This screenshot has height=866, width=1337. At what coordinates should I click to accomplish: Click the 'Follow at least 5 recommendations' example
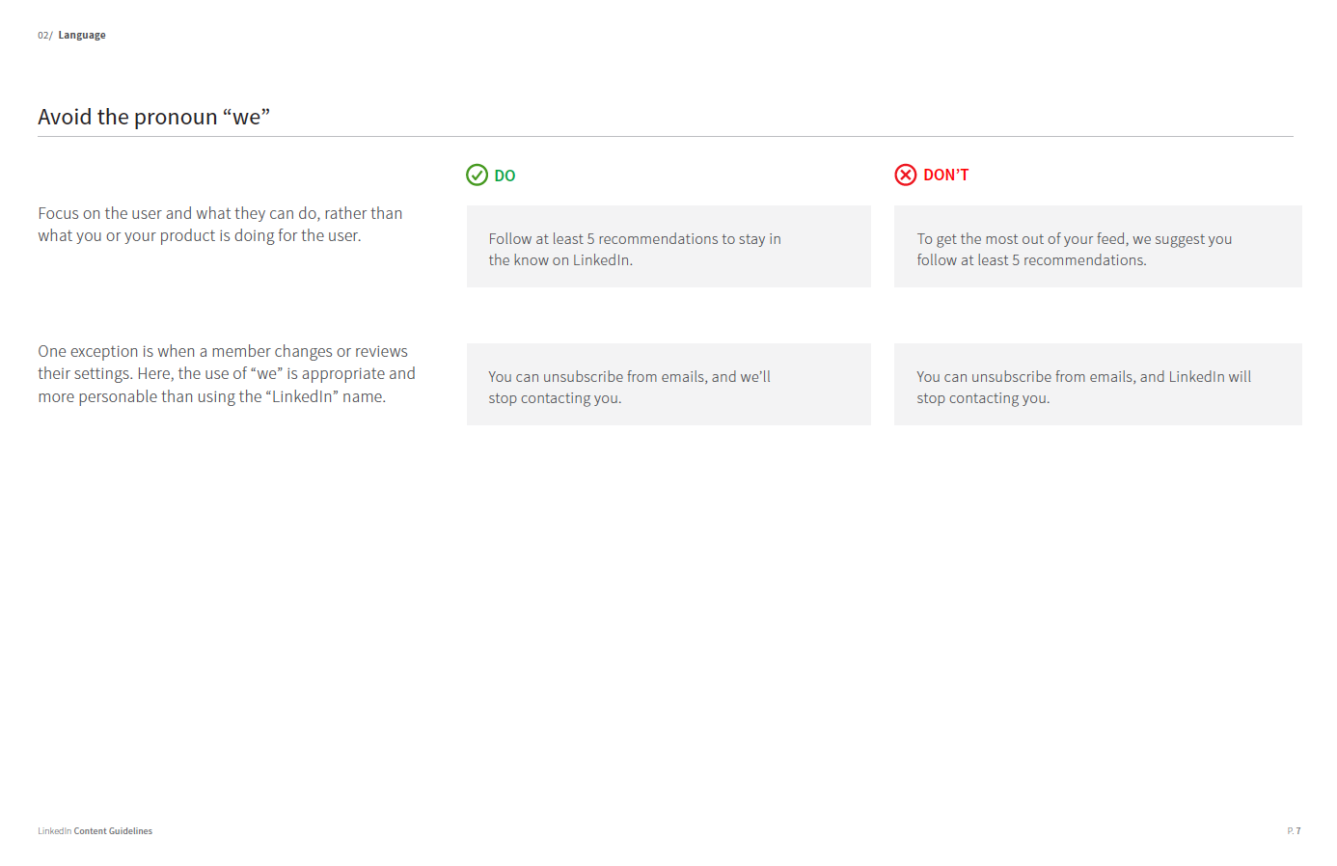click(668, 247)
